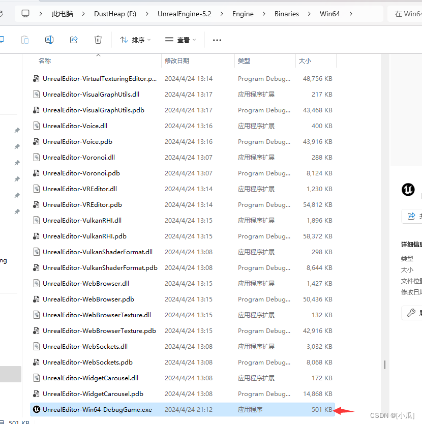Screen dimensions: 422x424
Task: Click the dll icon of UnrealEditor-WebSockets.dll
Action: [37, 346]
